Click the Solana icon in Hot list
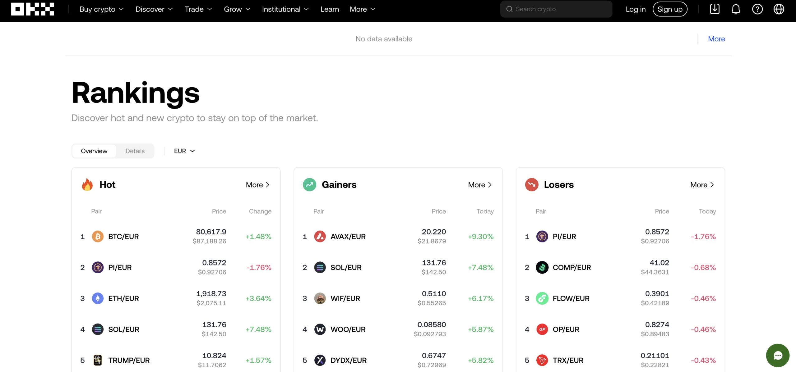The width and height of the screenshot is (796, 372). click(98, 329)
